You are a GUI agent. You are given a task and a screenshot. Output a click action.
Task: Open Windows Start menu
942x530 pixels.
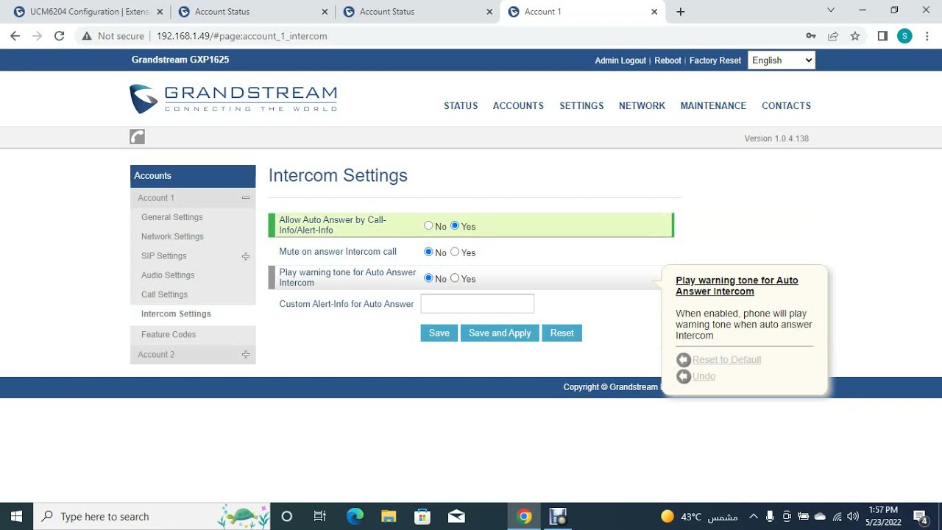pos(16,516)
